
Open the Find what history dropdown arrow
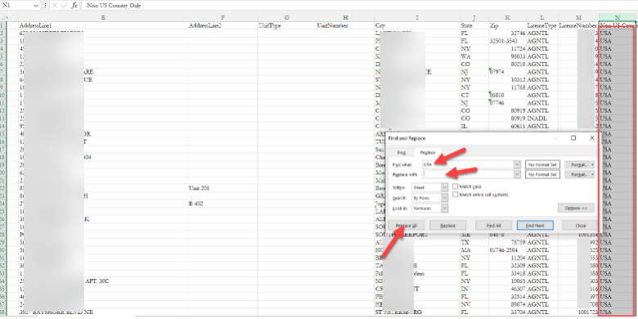click(x=517, y=164)
